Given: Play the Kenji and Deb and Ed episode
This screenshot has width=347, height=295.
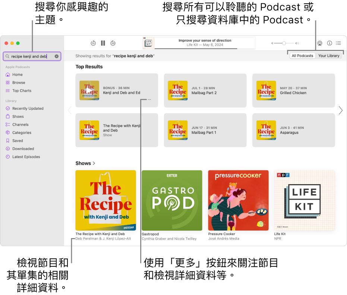Looking at the screenshot, I should 89,90.
